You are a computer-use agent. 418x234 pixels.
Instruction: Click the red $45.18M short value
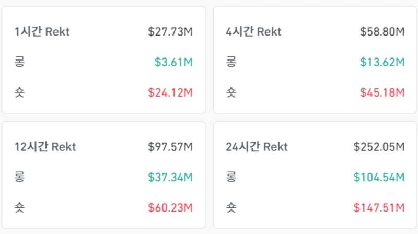pos(382,93)
